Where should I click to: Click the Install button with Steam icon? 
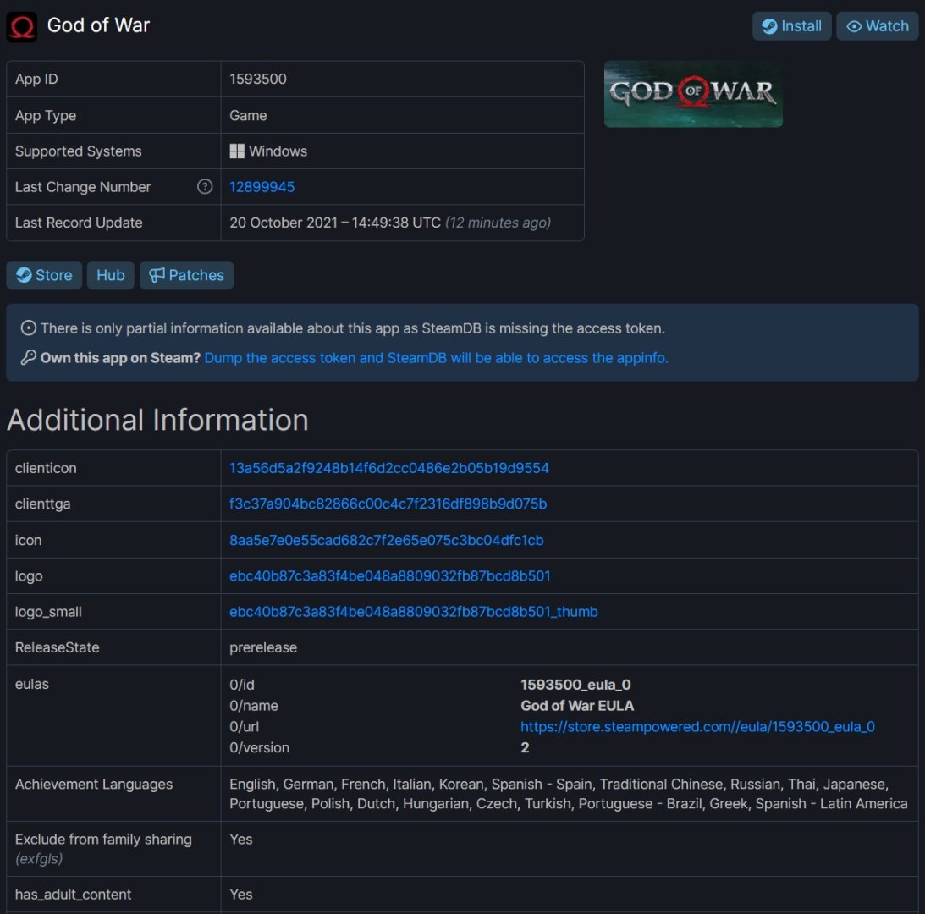click(791, 26)
